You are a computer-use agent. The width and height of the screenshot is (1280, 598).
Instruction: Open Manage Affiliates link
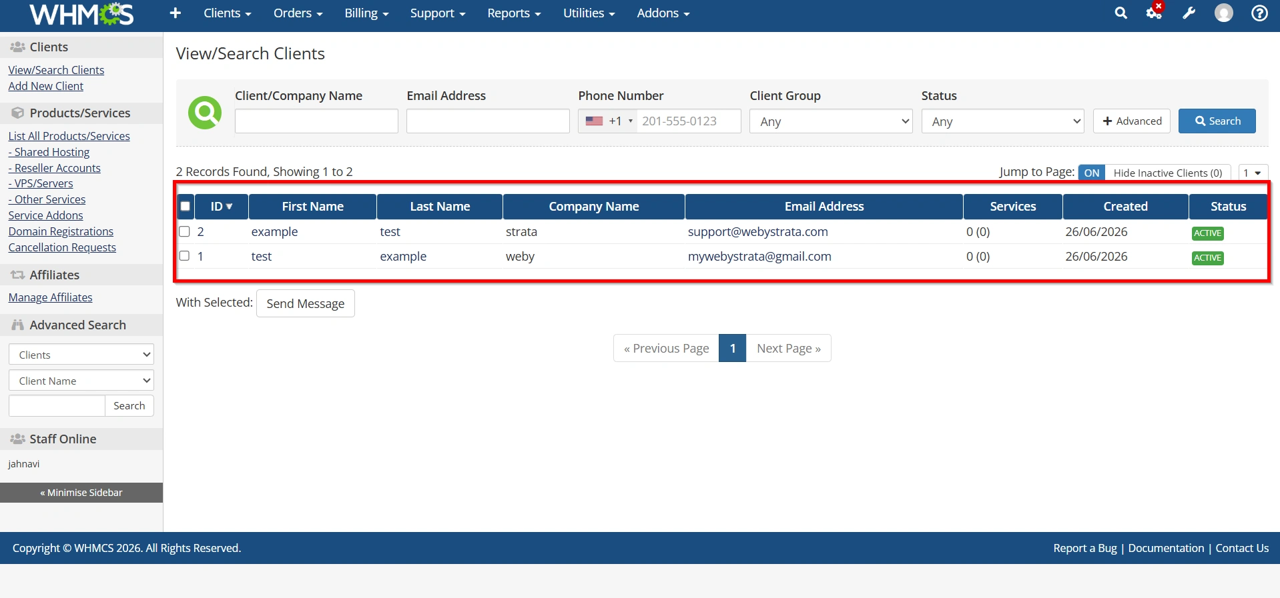tap(51, 297)
